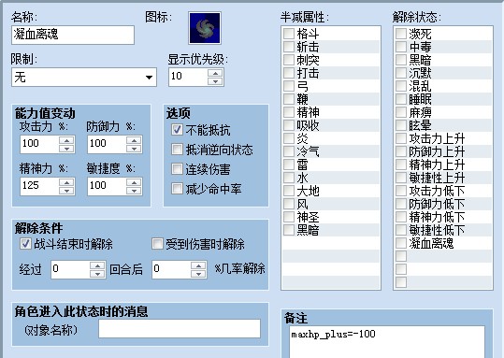Image resolution: width=504 pixels, height=358 pixels.
Task: Click the 名称 input field
Action: click(x=73, y=35)
